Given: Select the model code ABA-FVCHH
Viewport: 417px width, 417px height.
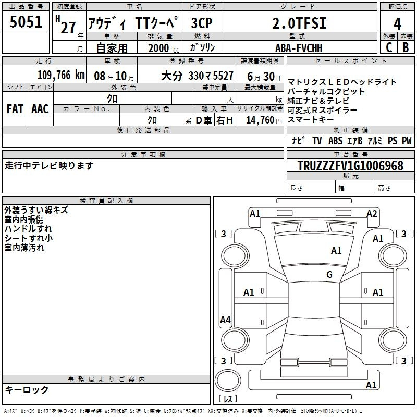Looking at the screenshot, I should [x=299, y=48].
